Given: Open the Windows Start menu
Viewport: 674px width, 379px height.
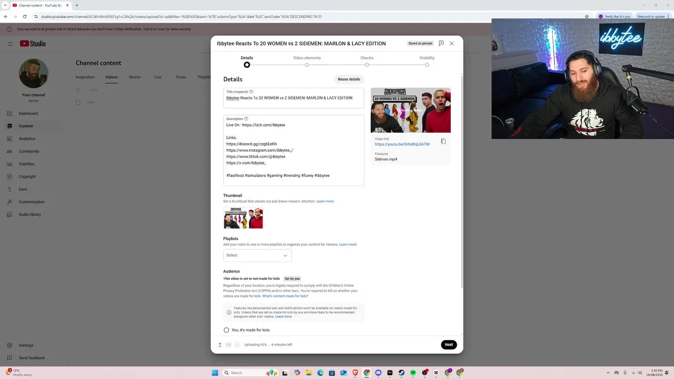Looking at the screenshot, I should coord(215,373).
